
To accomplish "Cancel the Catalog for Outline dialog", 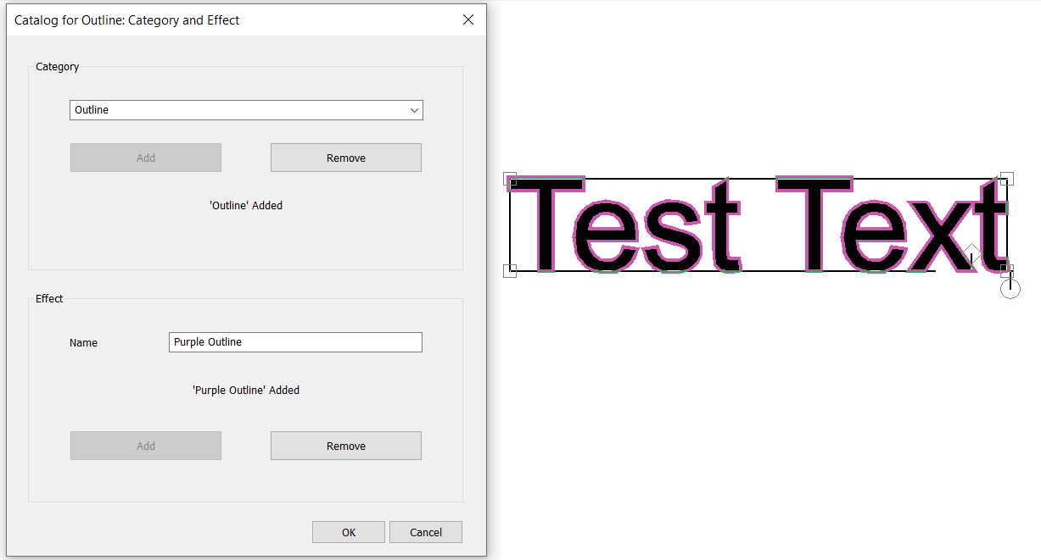I will [426, 532].
